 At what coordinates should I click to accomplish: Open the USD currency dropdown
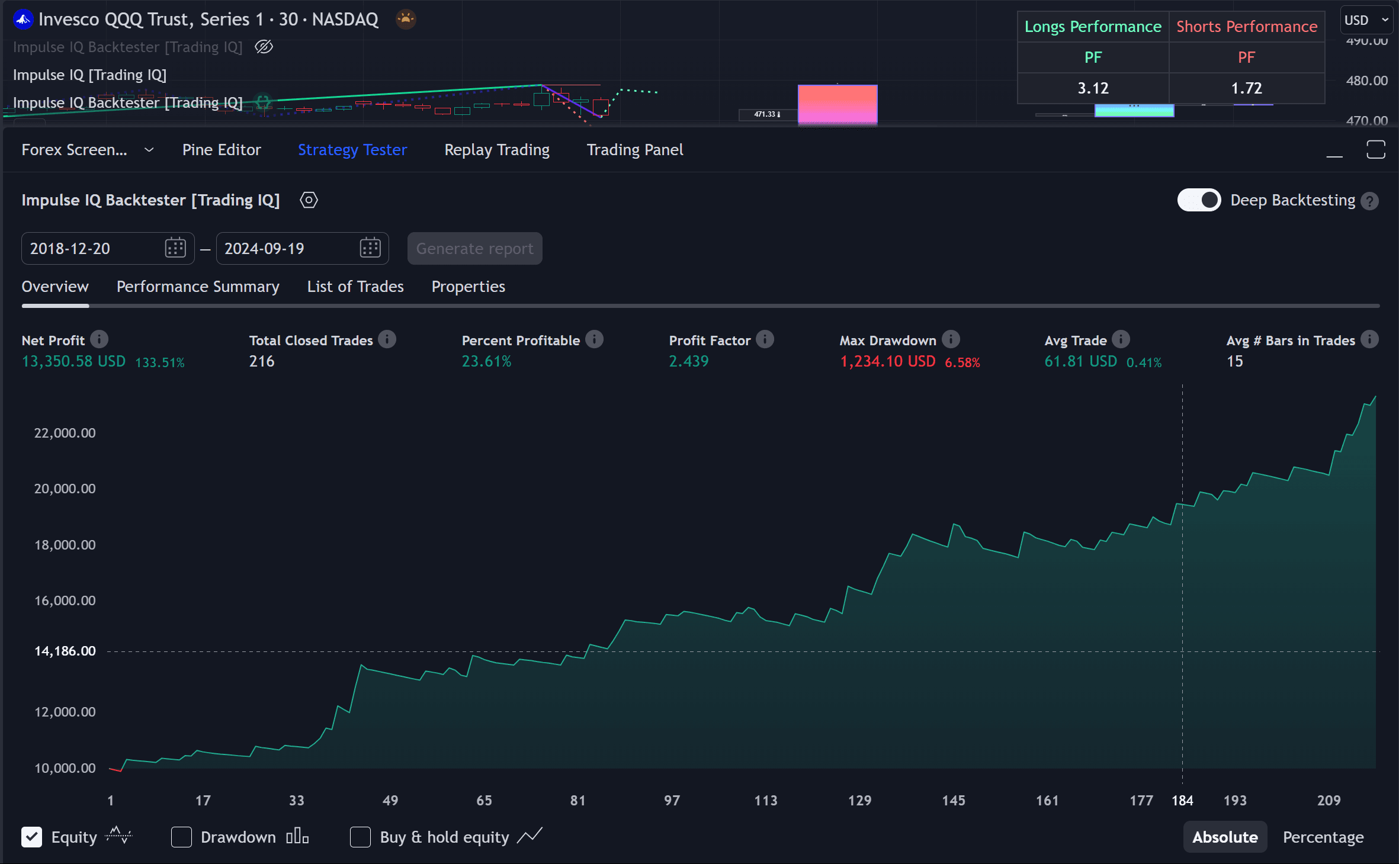(x=1366, y=20)
